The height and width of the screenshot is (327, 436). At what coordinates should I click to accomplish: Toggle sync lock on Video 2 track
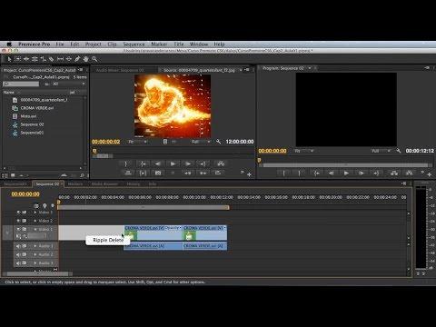(x=25, y=221)
